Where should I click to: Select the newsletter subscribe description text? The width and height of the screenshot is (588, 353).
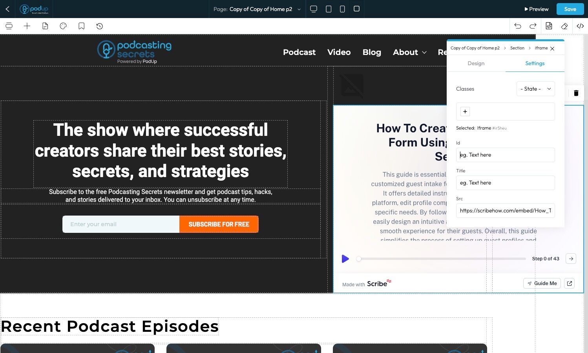161,196
